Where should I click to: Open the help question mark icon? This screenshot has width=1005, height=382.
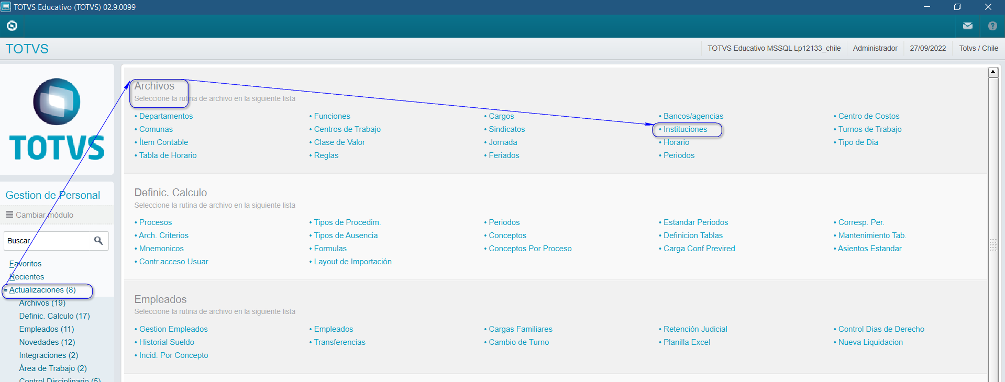point(992,26)
